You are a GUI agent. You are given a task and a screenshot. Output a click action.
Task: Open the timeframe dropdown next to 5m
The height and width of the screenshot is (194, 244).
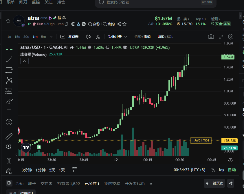click(x=52, y=37)
